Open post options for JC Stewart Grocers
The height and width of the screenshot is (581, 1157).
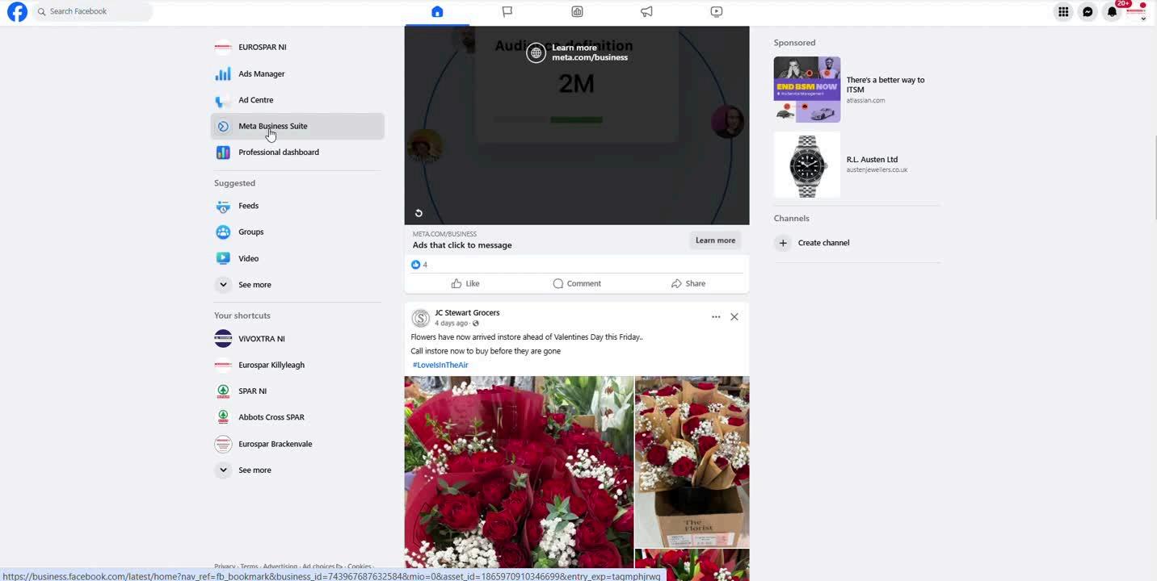coord(716,317)
